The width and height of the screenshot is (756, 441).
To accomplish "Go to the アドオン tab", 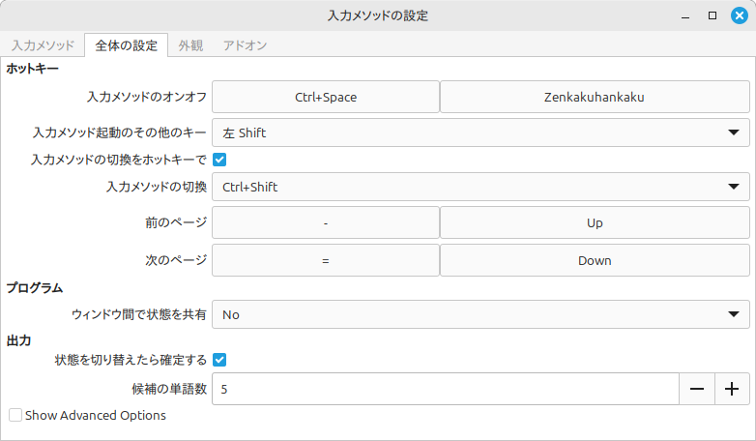I will (245, 45).
